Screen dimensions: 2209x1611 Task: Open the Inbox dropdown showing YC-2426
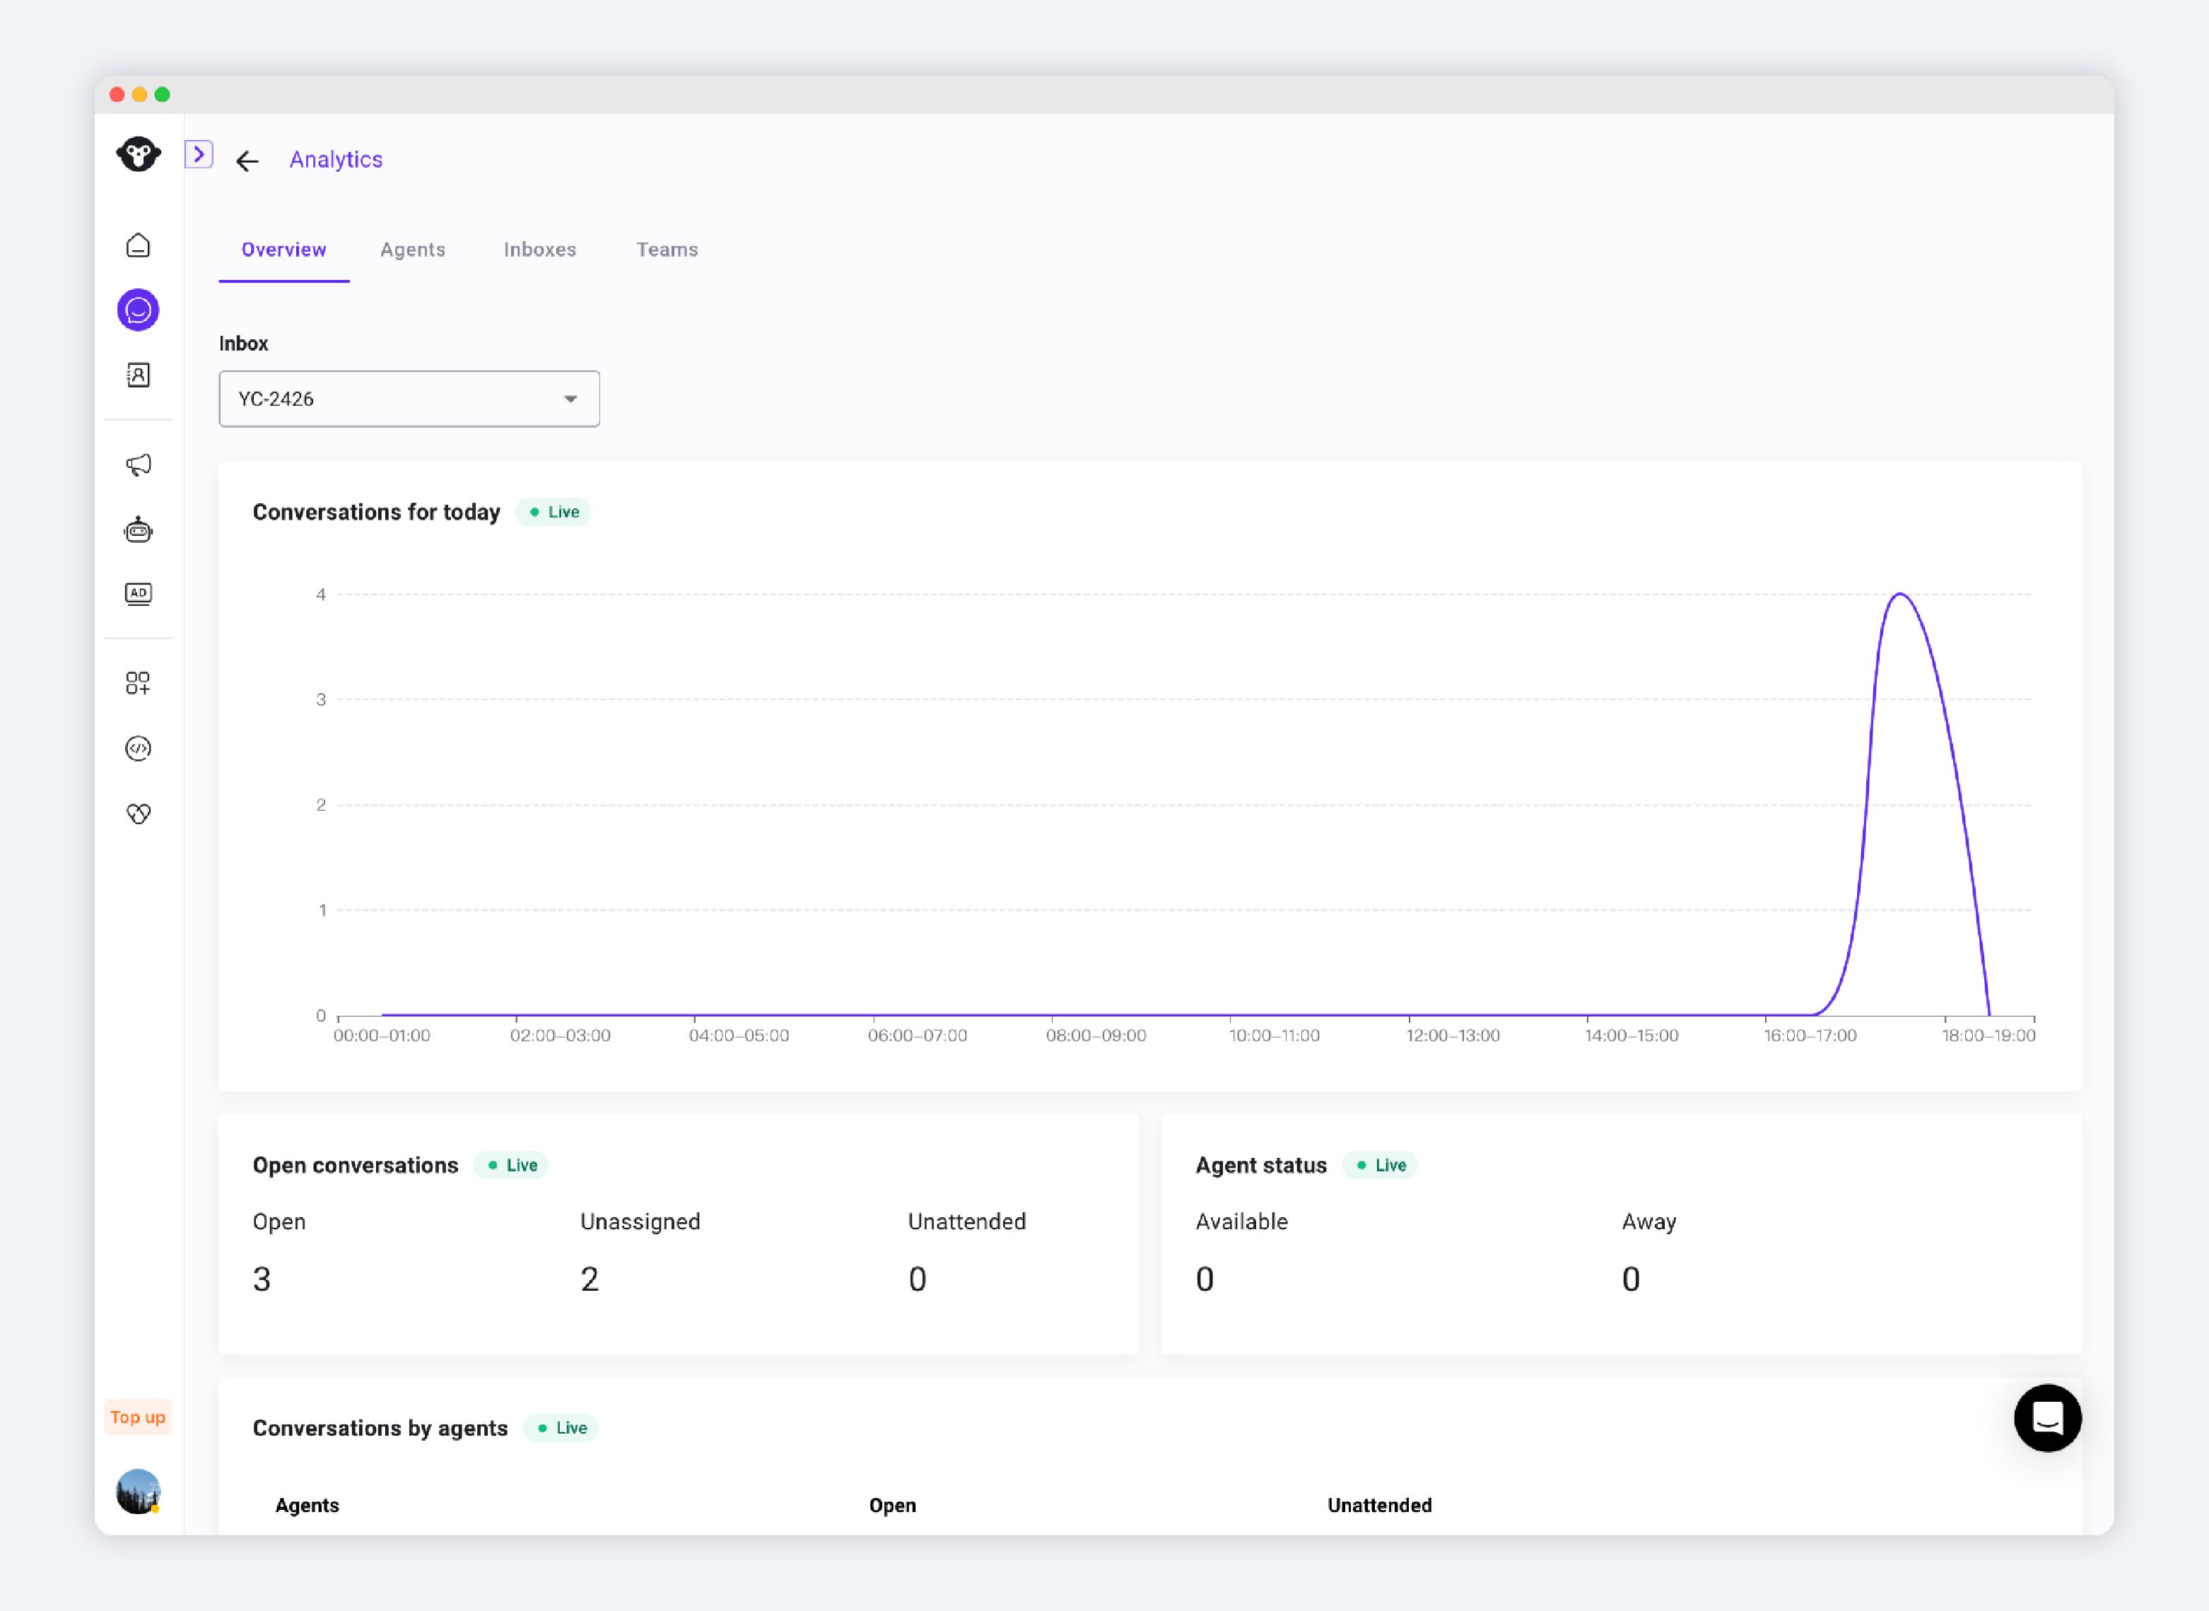point(409,399)
